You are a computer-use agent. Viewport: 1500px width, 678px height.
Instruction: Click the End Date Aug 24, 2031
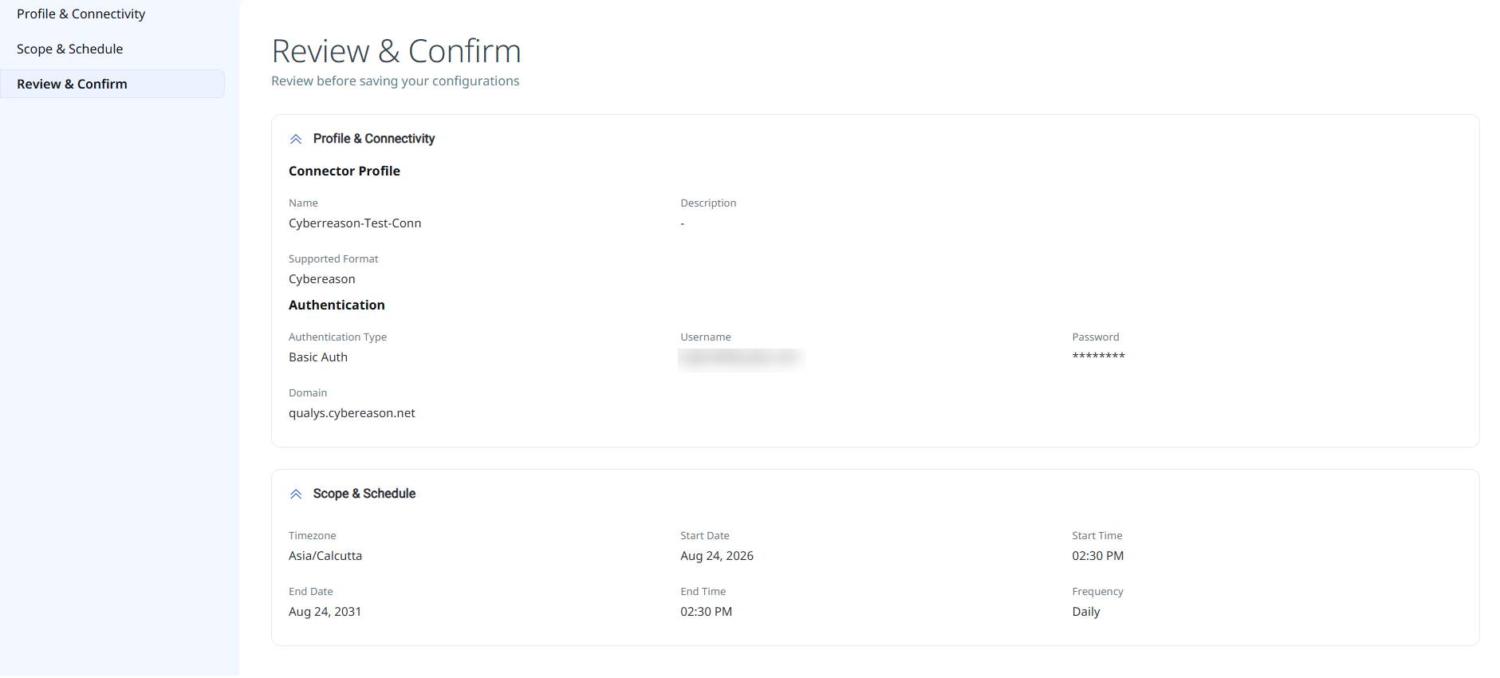click(x=325, y=612)
